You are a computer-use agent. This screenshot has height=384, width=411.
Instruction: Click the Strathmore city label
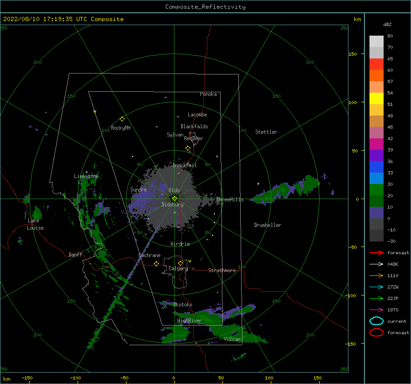pyautogui.click(x=222, y=270)
